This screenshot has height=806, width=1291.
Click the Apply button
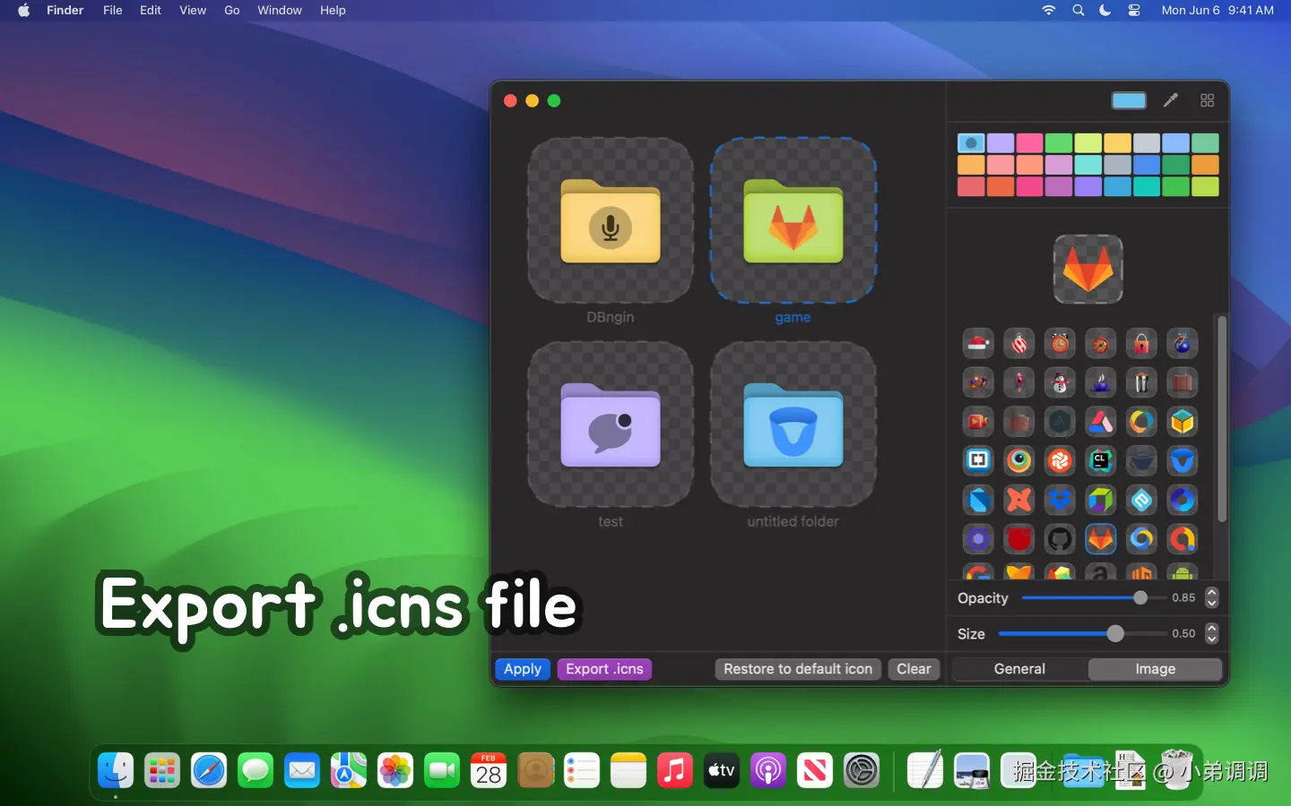tap(523, 669)
